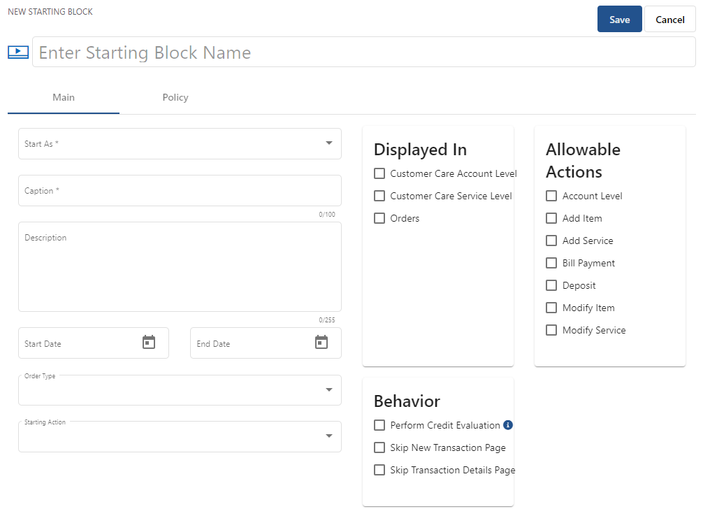This screenshot has width=703, height=516.
Task: Tick the Bill Payment action checkbox
Action: (x=551, y=264)
